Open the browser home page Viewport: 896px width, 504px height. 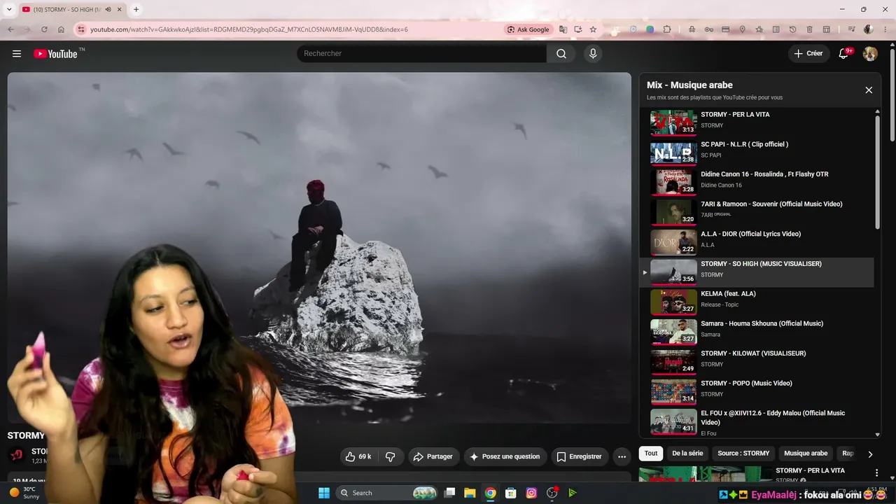coord(61,29)
